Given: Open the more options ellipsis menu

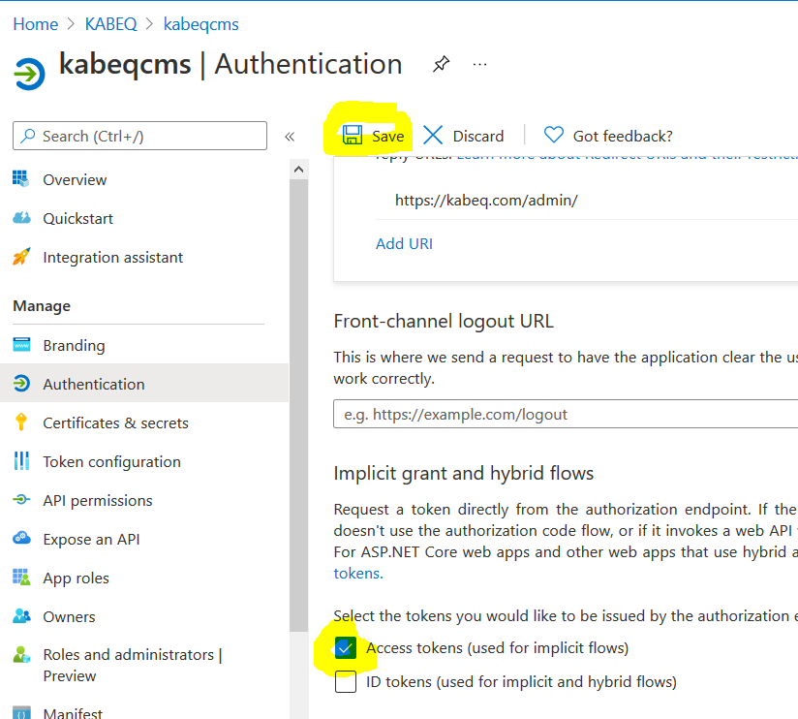Looking at the screenshot, I should click(479, 65).
